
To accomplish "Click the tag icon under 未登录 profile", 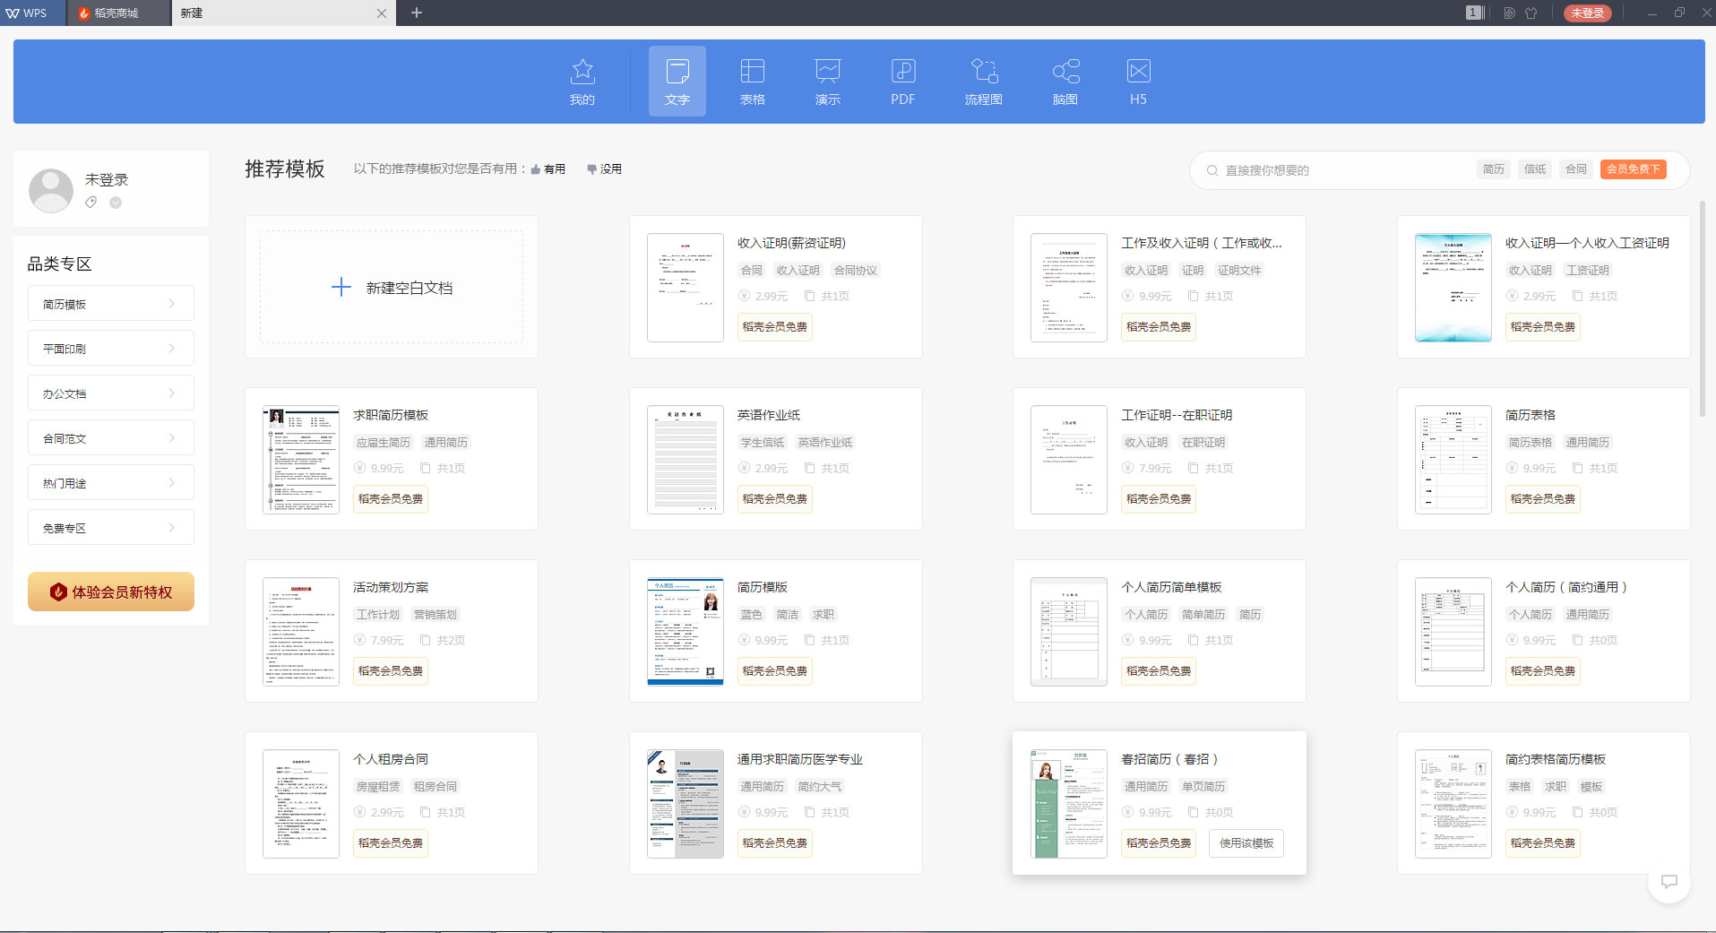I will pyautogui.click(x=91, y=203).
